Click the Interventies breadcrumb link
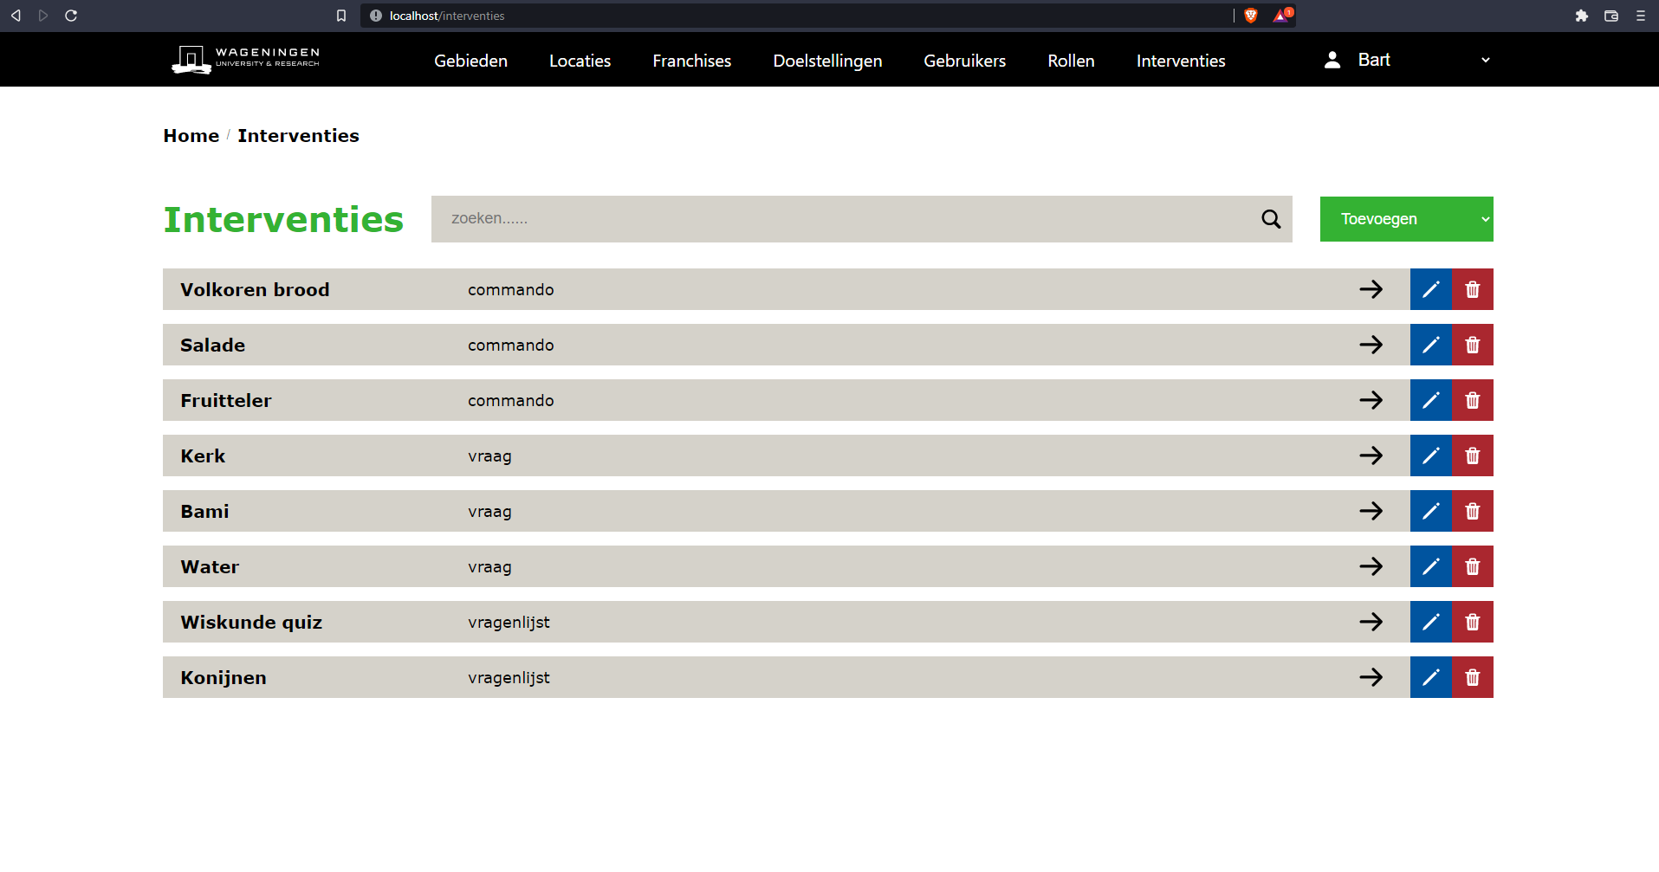This screenshot has height=872, width=1659. coord(298,136)
